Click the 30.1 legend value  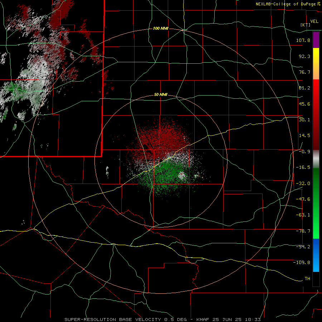pyautogui.click(x=304, y=120)
